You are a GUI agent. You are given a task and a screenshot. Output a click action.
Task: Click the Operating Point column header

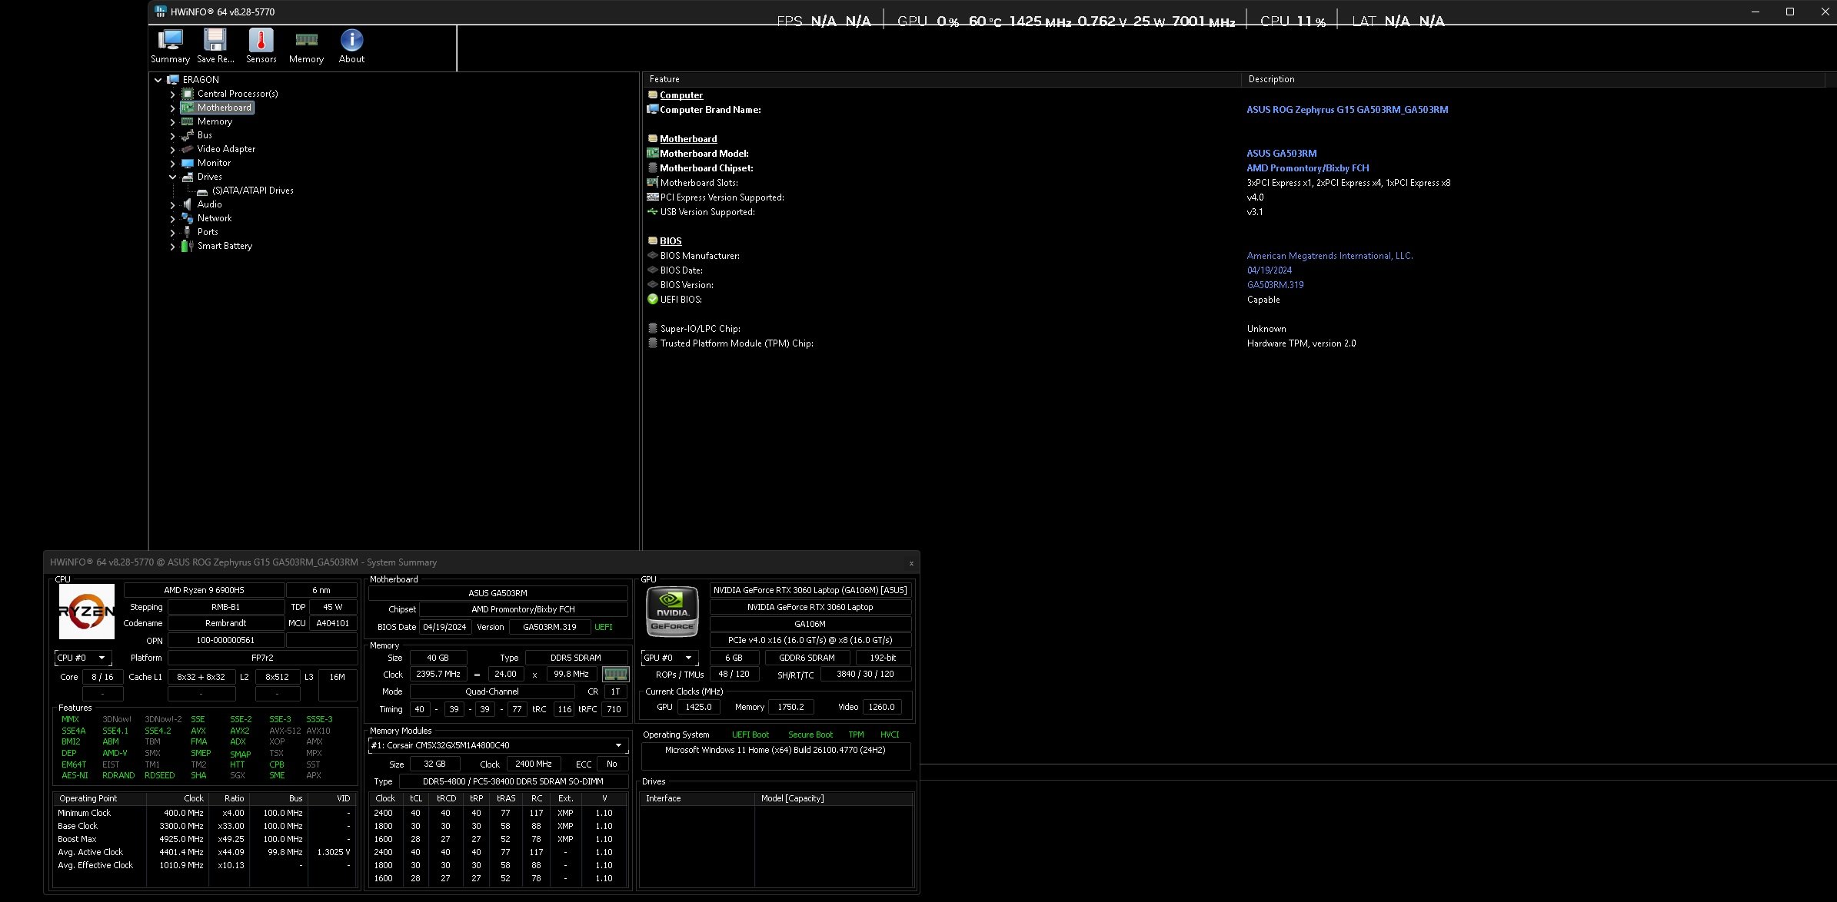100,799
